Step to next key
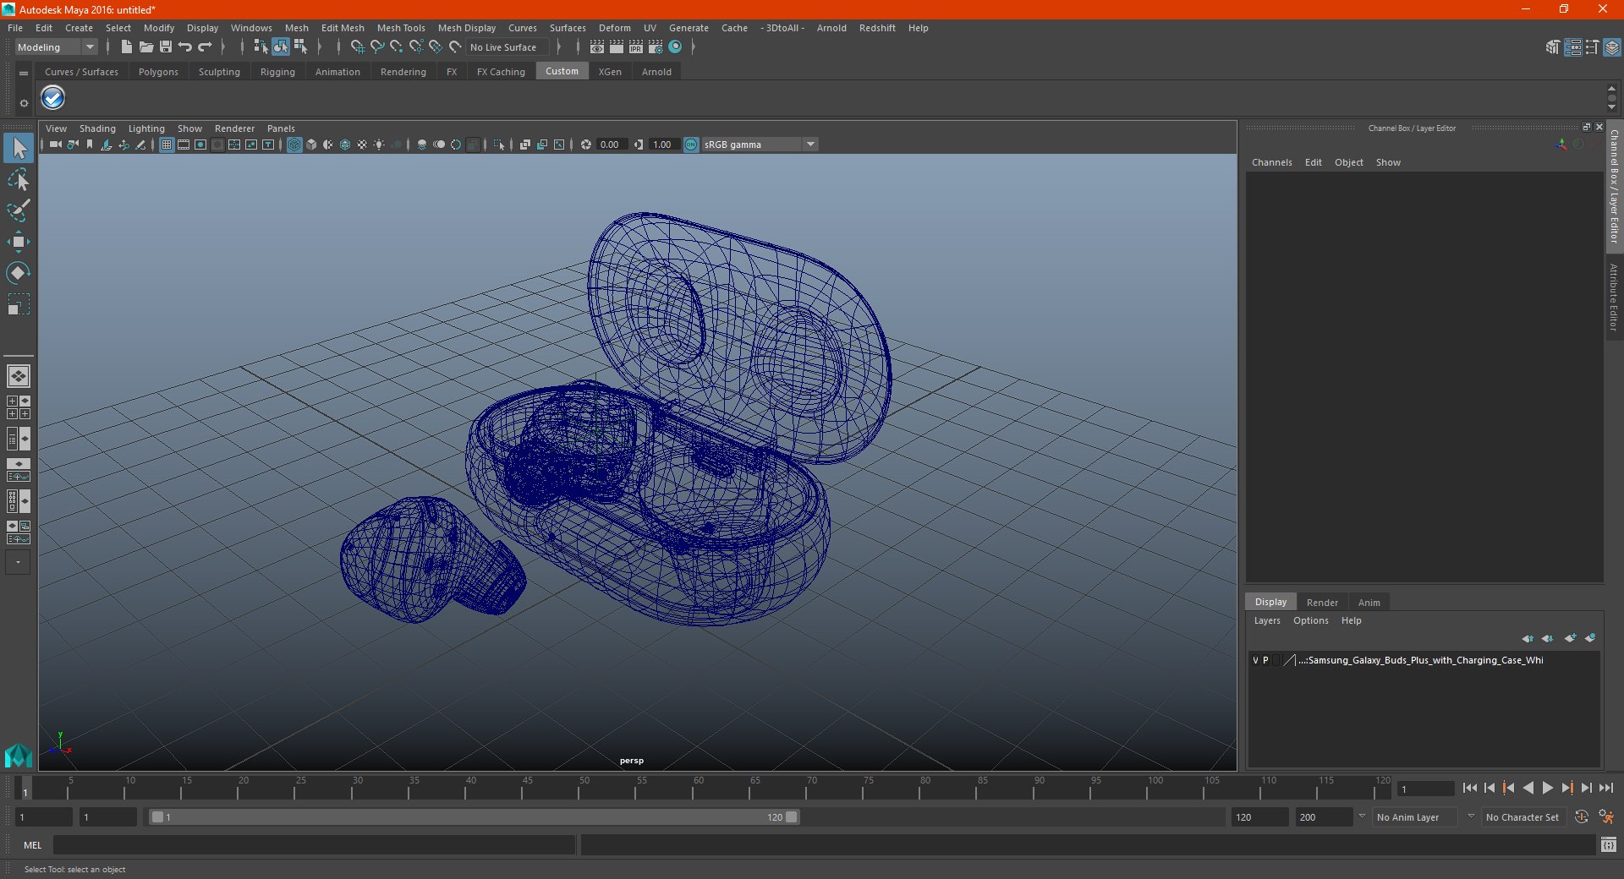 tap(1567, 788)
